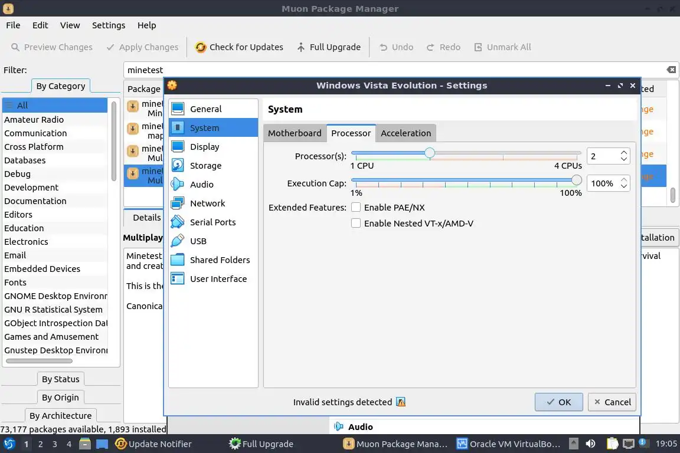Select the By Category filter tab
The image size is (680, 453).
click(61, 86)
